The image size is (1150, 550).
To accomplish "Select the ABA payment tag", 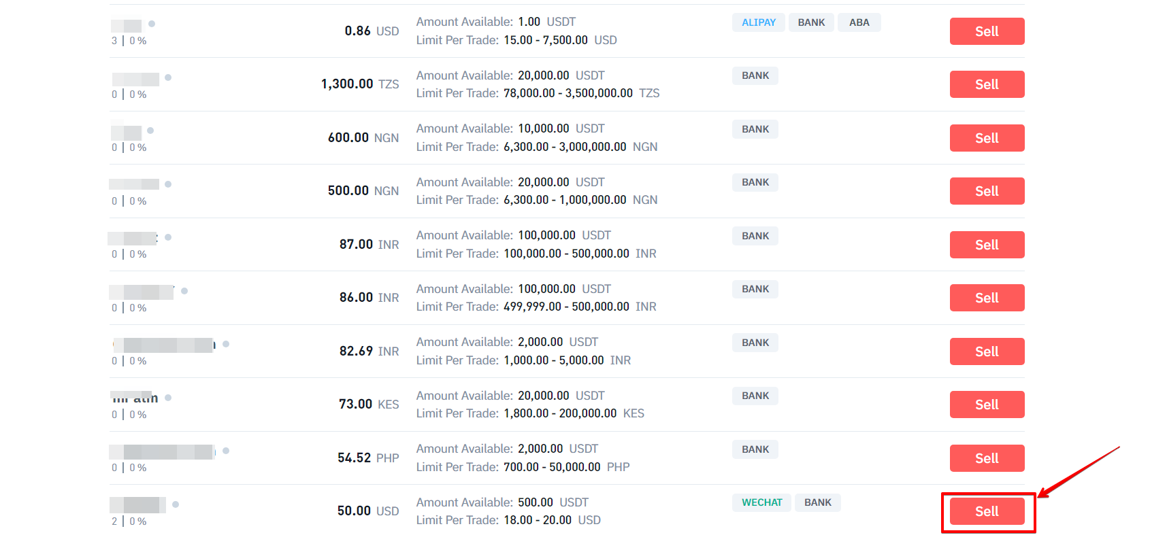I will point(859,22).
